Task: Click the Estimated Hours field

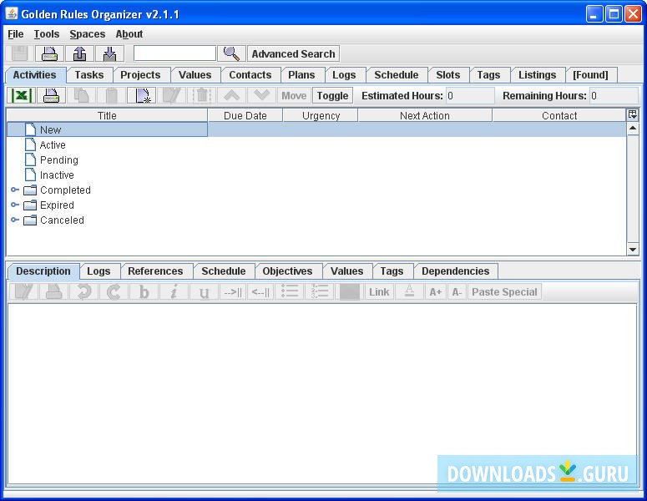Action: click(470, 96)
